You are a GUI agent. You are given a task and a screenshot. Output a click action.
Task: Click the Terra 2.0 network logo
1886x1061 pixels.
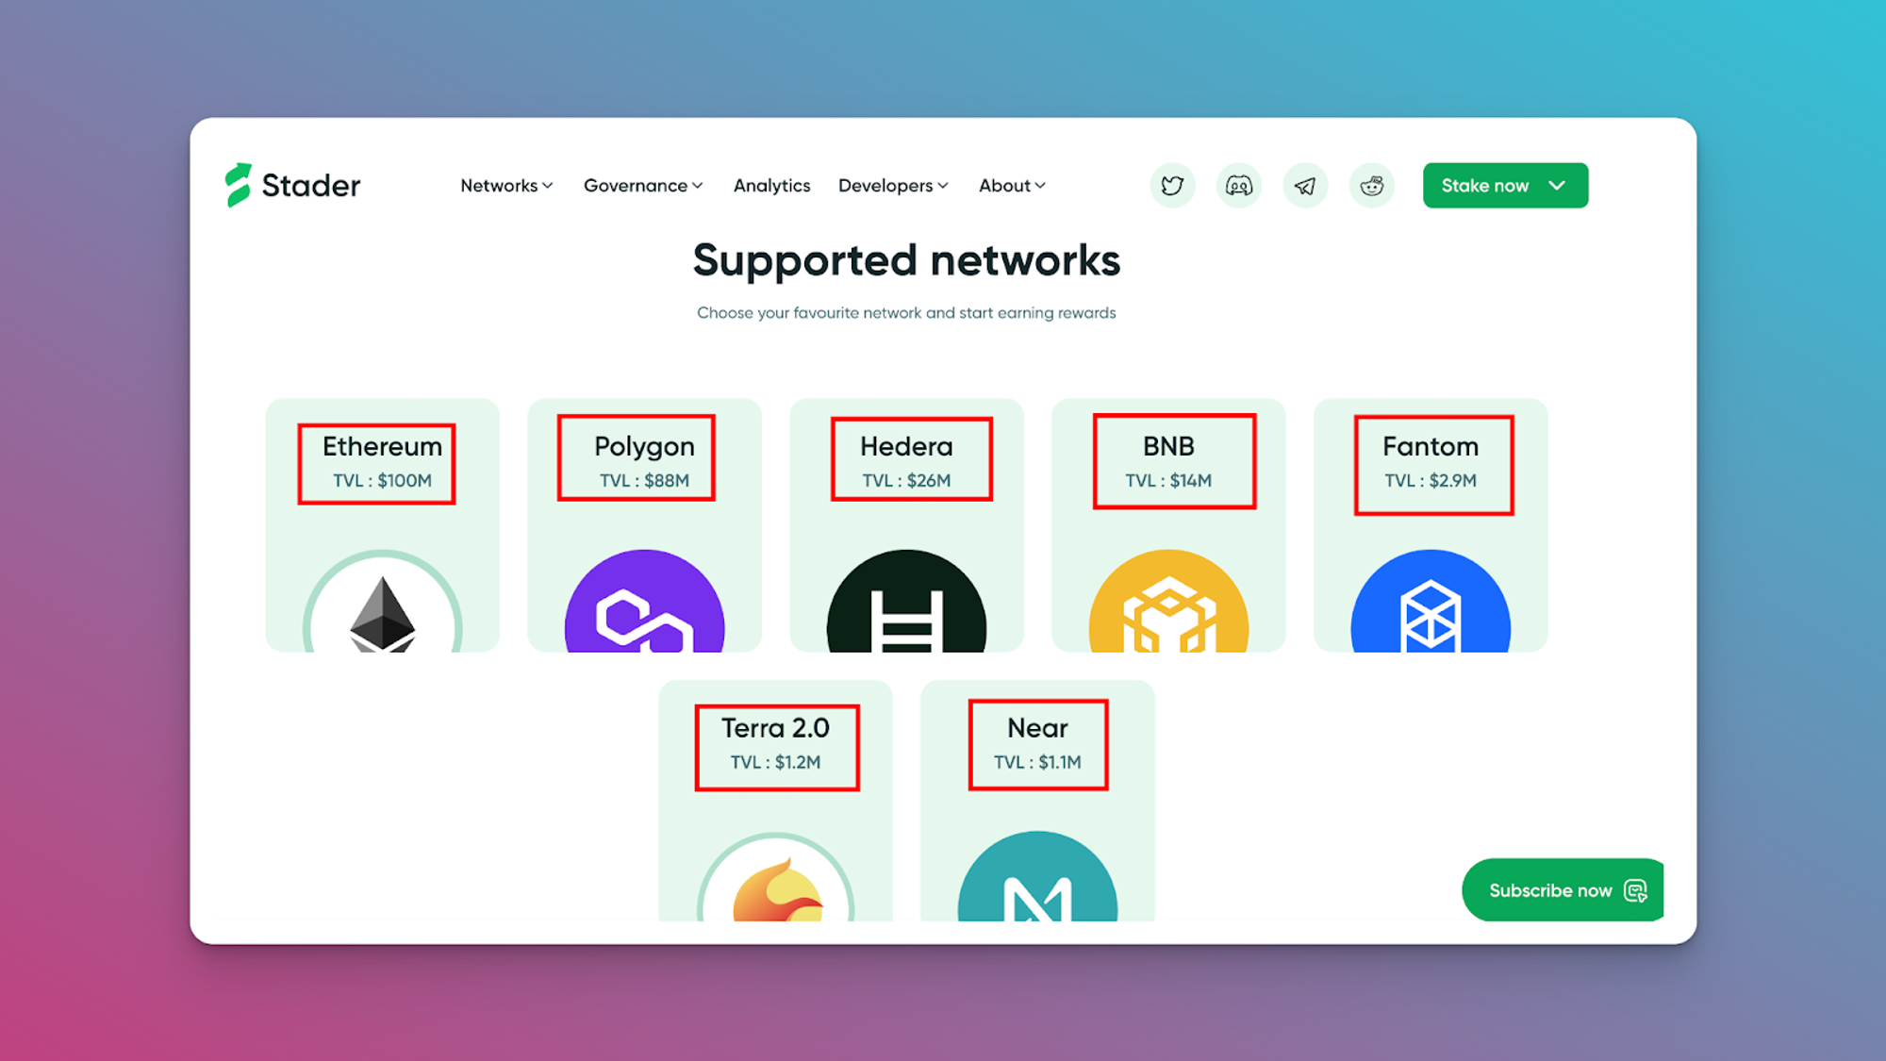click(x=776, y=877)
